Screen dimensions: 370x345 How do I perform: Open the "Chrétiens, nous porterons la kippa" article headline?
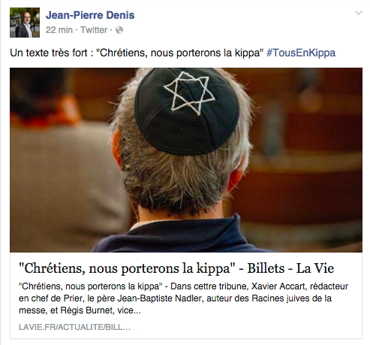click(x=127, y=268)
